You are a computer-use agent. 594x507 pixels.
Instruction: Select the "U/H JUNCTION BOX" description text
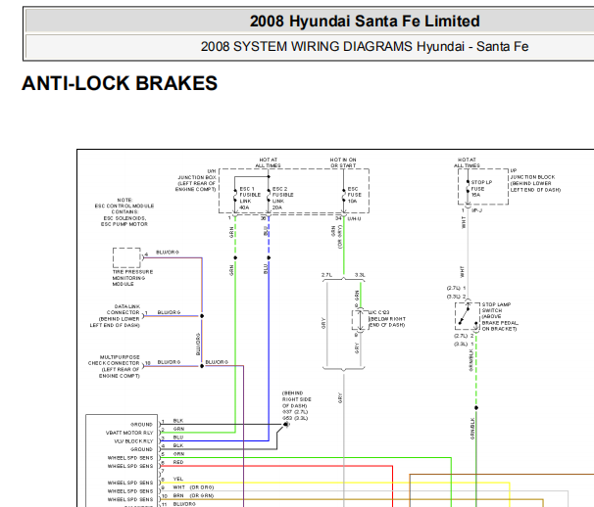point(196,180)
